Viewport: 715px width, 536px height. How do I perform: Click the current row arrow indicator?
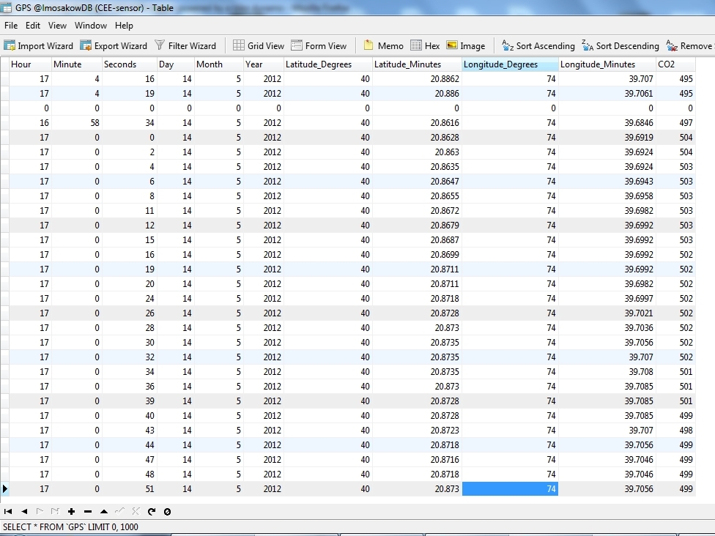[4, 488]
